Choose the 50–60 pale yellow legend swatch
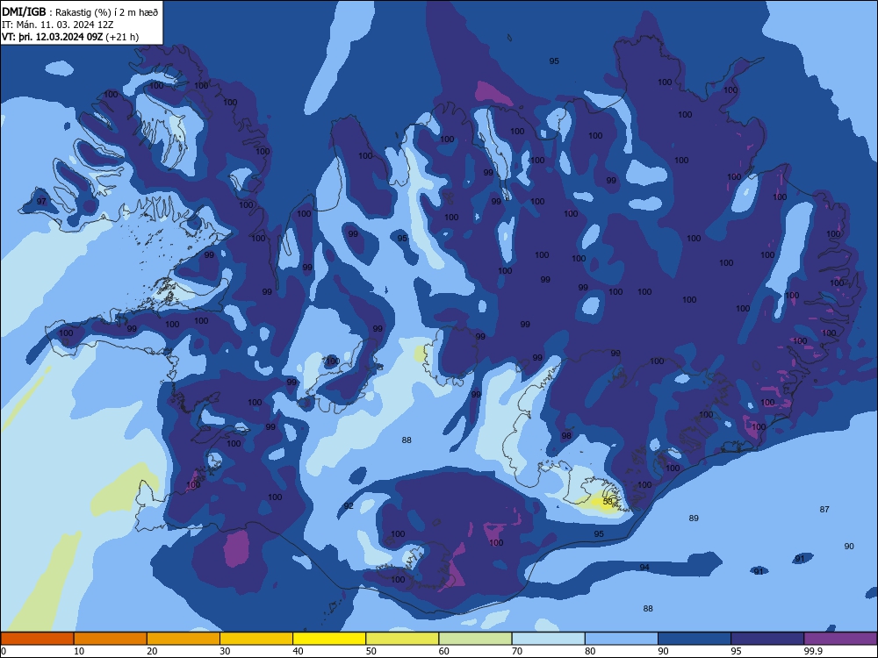Viewport: 878px width, 658px height. pyautogui.click(x=403, y=639)
